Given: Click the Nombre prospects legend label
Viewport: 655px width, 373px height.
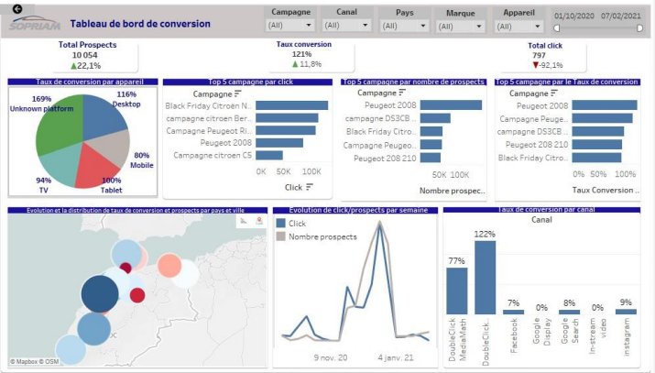Looking at the screenshot, I should tap(322, 236).
